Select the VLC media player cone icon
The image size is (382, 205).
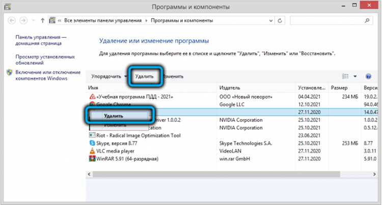(x=92, y=151)
